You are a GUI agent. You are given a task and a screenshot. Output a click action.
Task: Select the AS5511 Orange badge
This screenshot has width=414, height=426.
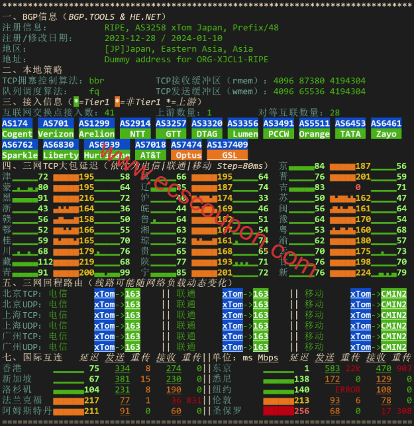(x=314, y=129)
